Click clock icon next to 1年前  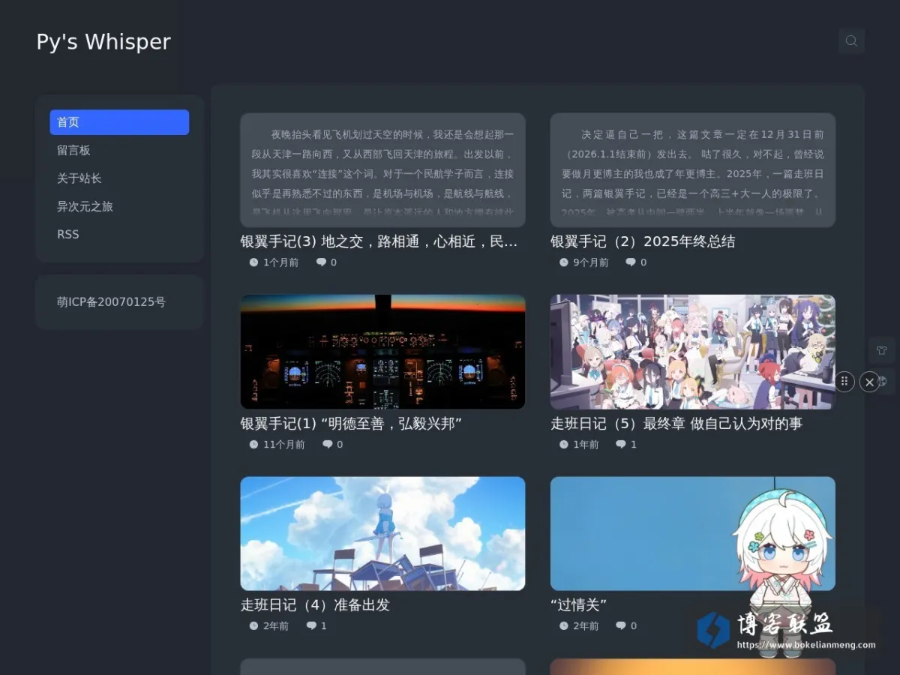pos(563,444)
